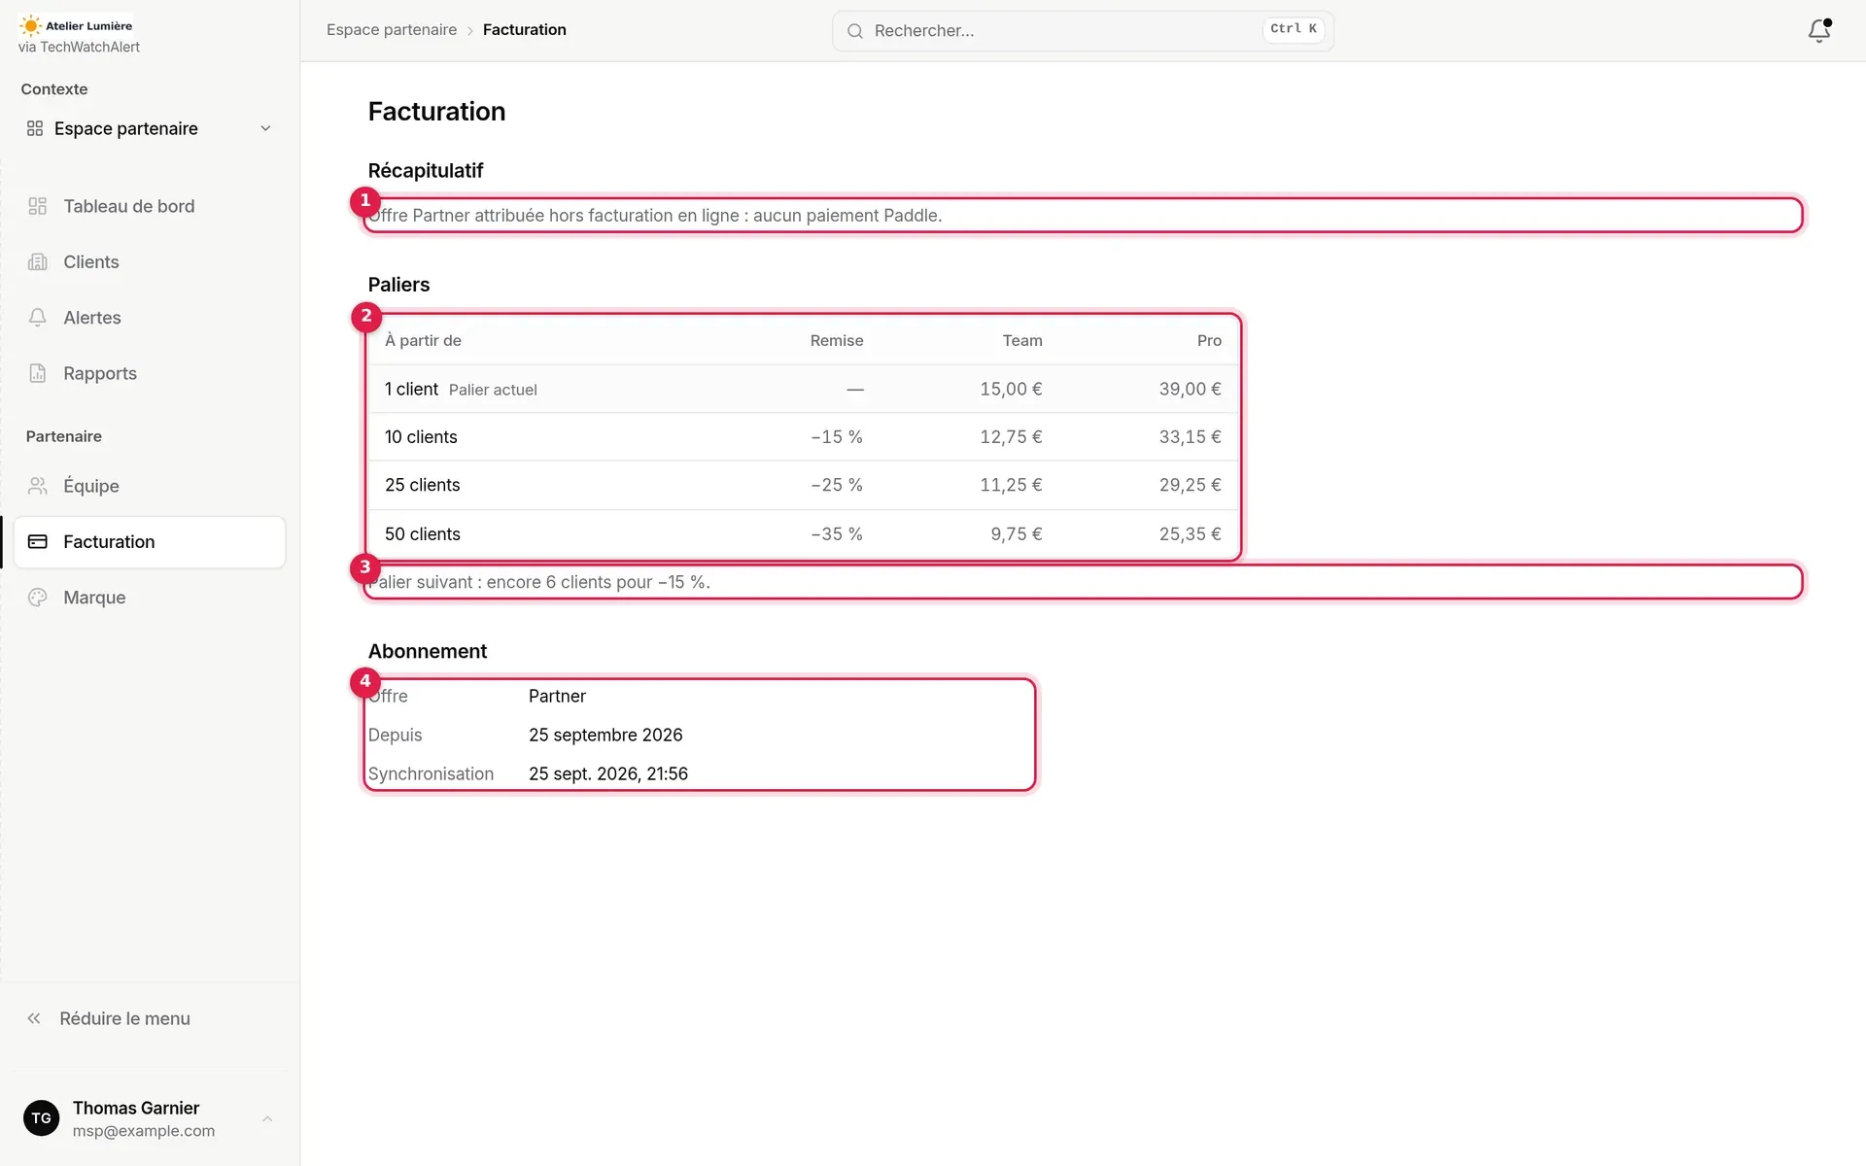
Task: Click the Espace partenaire context grid icon
Action: pos(35,128)
